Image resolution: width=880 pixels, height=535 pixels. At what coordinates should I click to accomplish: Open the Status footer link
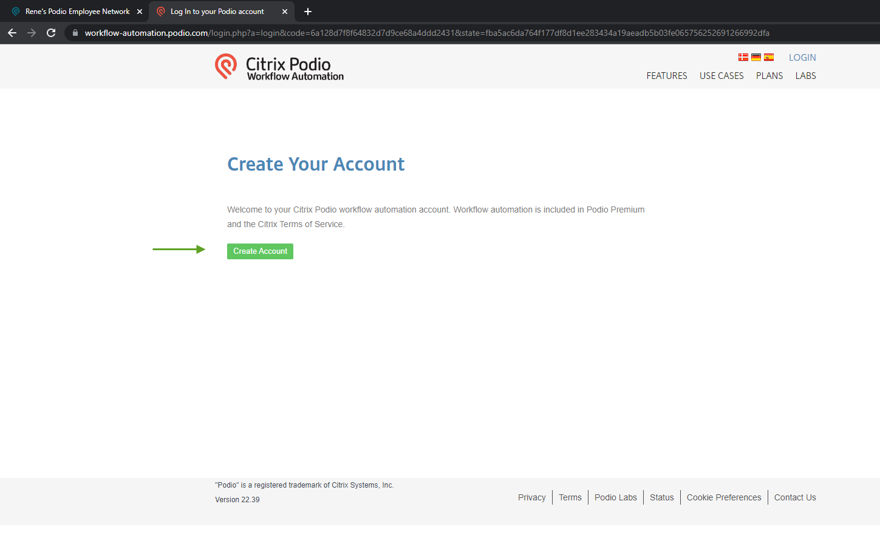point(662,497)
